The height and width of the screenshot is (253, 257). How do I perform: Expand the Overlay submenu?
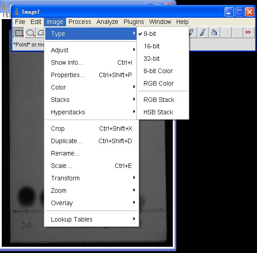(91, 203)
